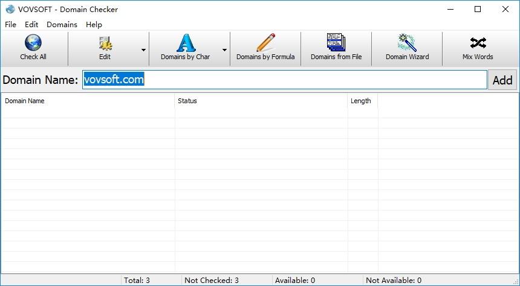This screenshot has width=520, height=286.
Task: Click the Check All globe icon
Action: click(x=33, y=43)
